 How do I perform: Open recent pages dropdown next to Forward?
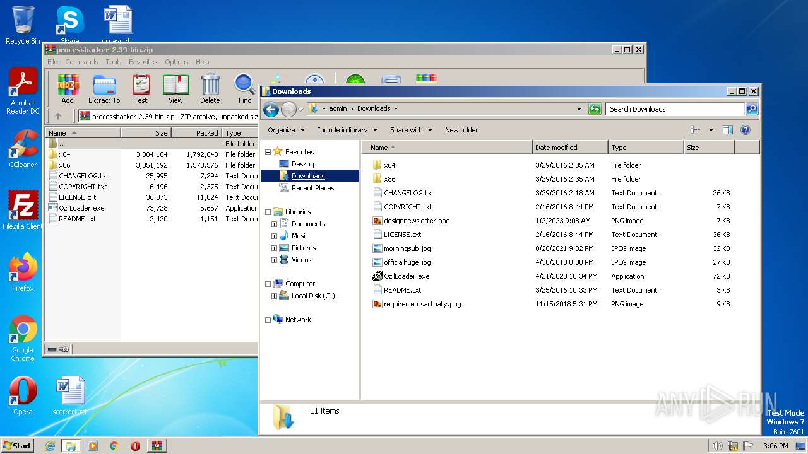coord(300,109)
